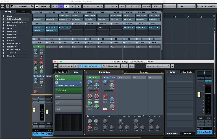Select Group 1 in visibility list
Viewport: 217px width, 139px height.
pyautogui.click(x=13, y=53)
